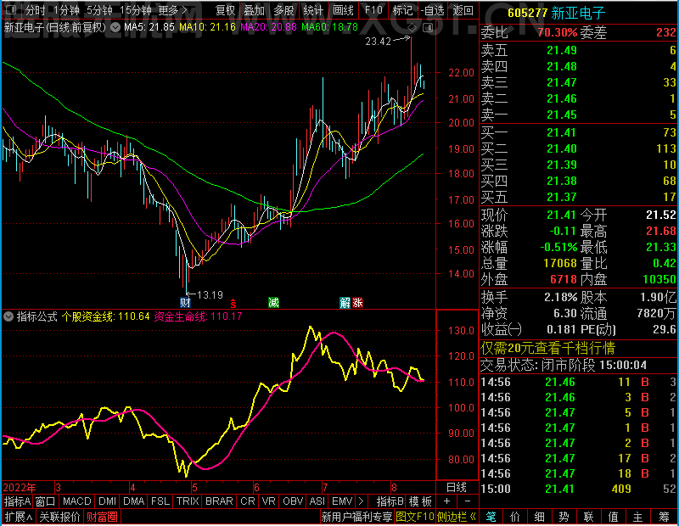The height and width of the screenshot is (526, 679).
Task: Select the VR indicator
Action: coord(268,501)
